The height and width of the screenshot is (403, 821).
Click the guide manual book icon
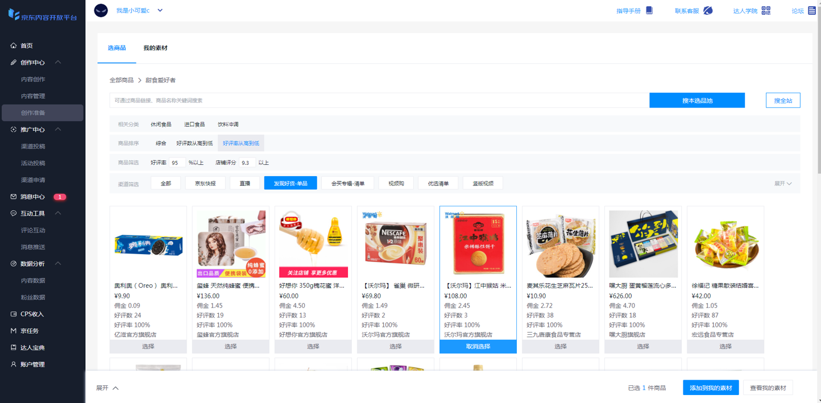click(649, 10)
